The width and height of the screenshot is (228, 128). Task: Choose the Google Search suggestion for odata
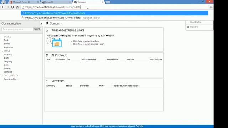coord(114,18)
